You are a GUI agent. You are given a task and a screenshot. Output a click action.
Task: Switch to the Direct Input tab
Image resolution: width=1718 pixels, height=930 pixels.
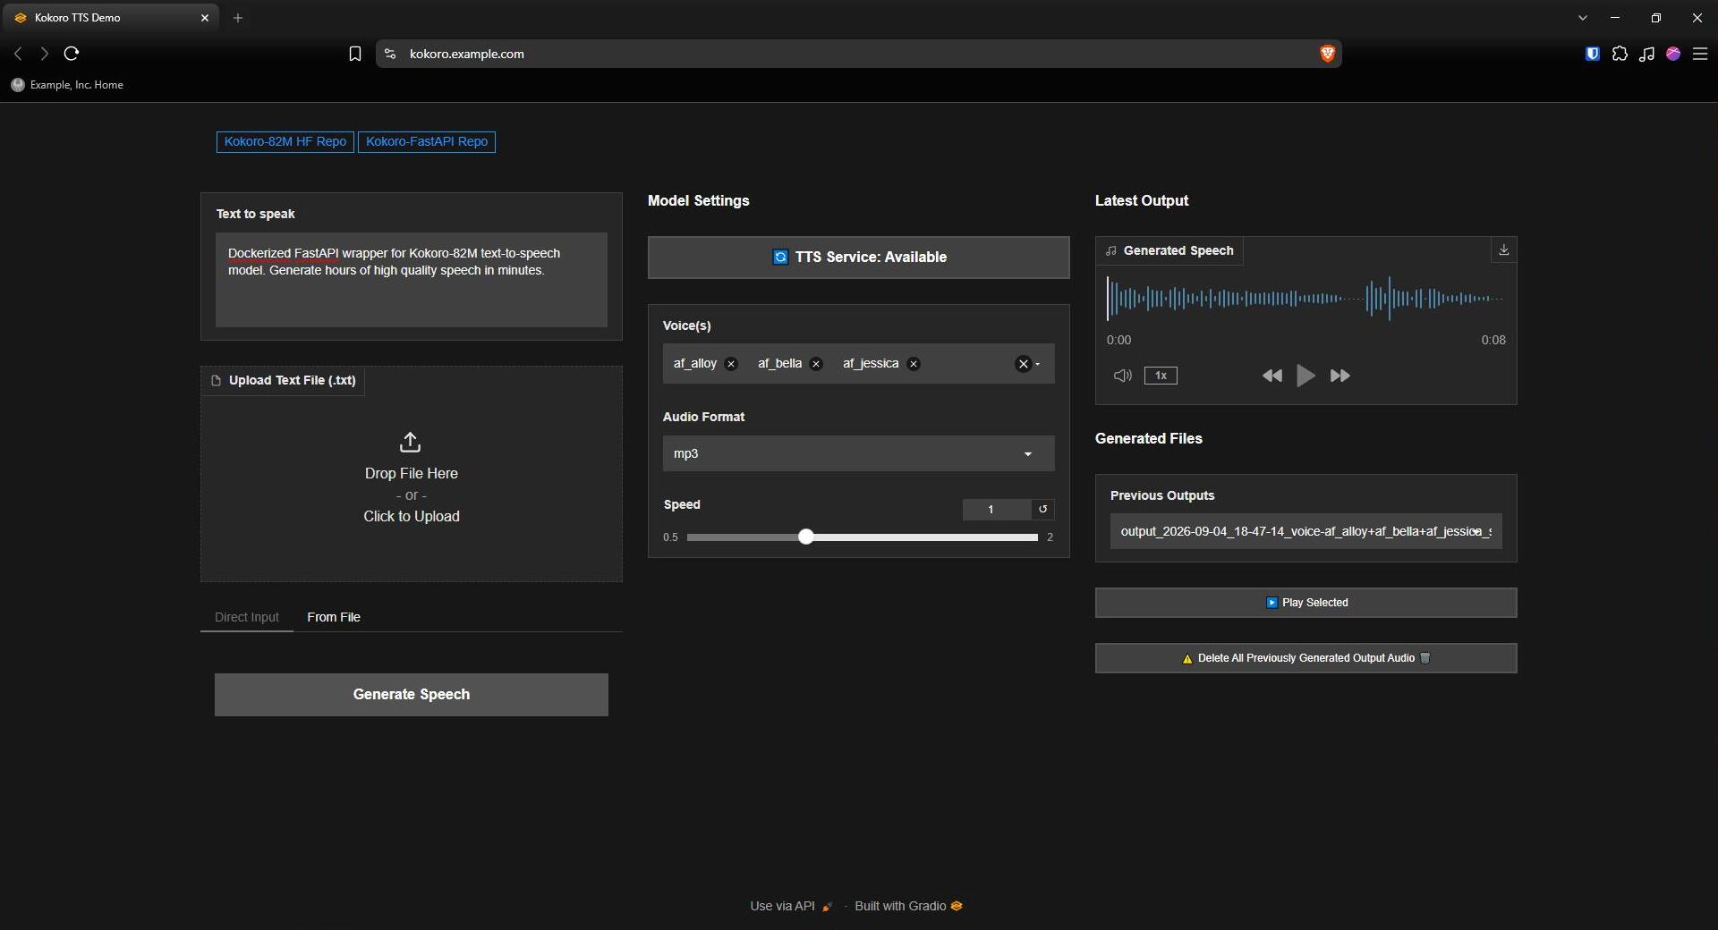(247, 617)
